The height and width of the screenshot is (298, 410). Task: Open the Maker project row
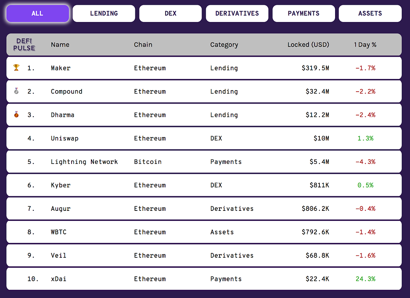(204, 68)
